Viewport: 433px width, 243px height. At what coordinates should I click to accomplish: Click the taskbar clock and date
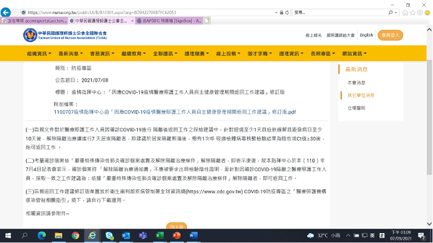(400, 236)
